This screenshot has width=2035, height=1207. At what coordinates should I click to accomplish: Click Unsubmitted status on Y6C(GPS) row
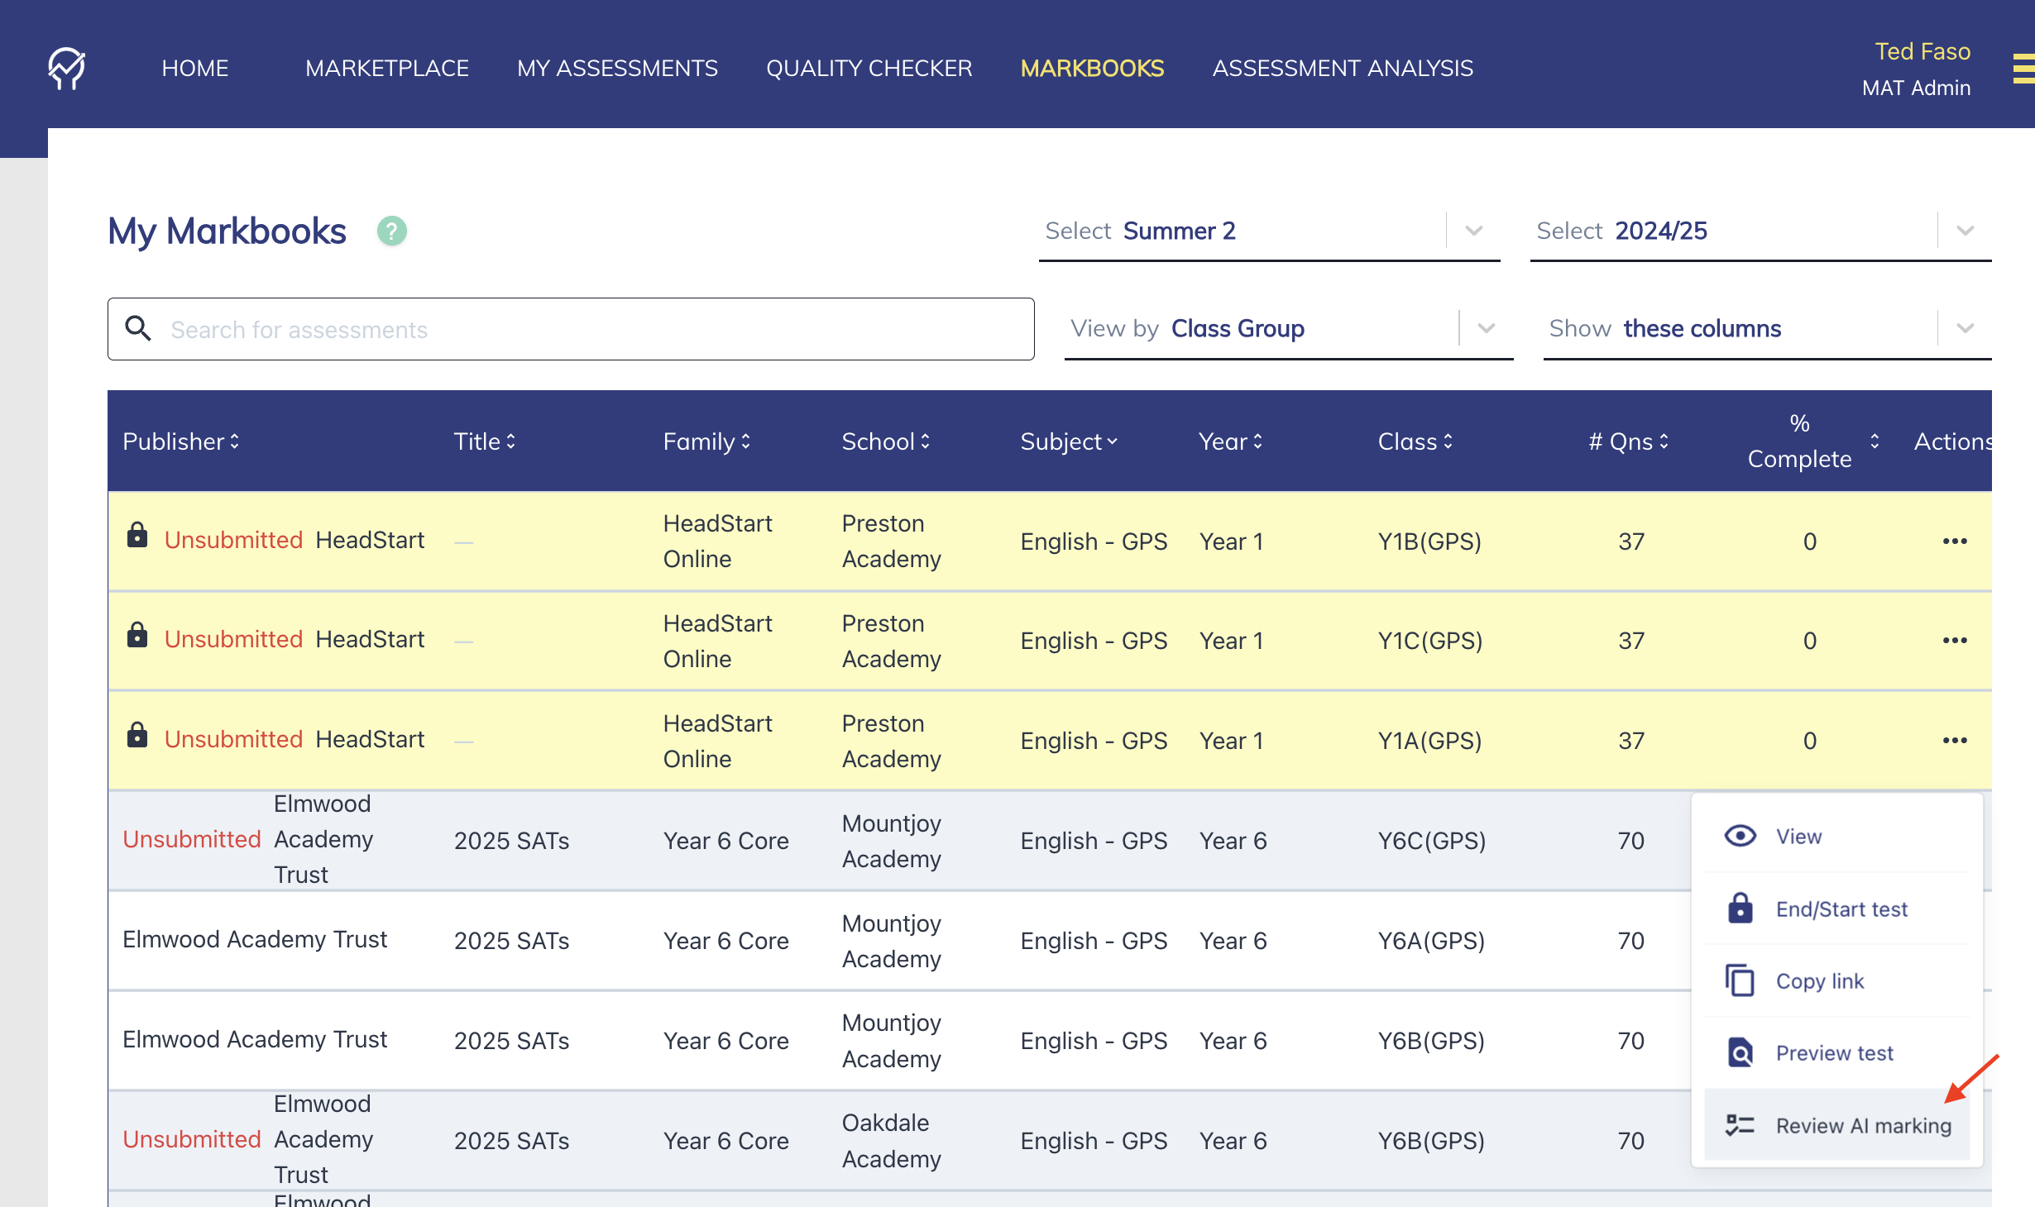click(192, 839)
